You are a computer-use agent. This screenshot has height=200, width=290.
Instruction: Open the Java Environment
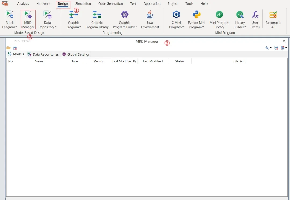[150, 19]
